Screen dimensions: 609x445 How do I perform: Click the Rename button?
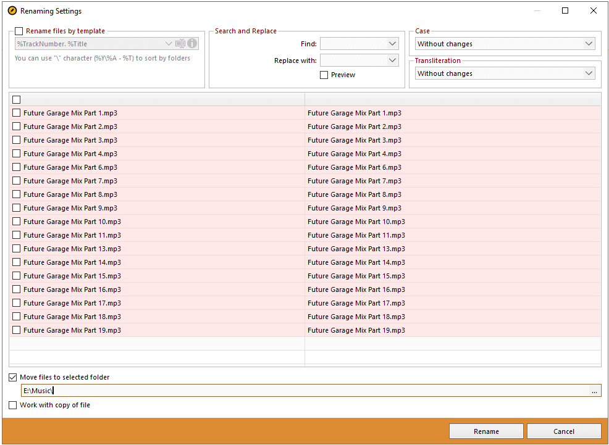[486, 431]
